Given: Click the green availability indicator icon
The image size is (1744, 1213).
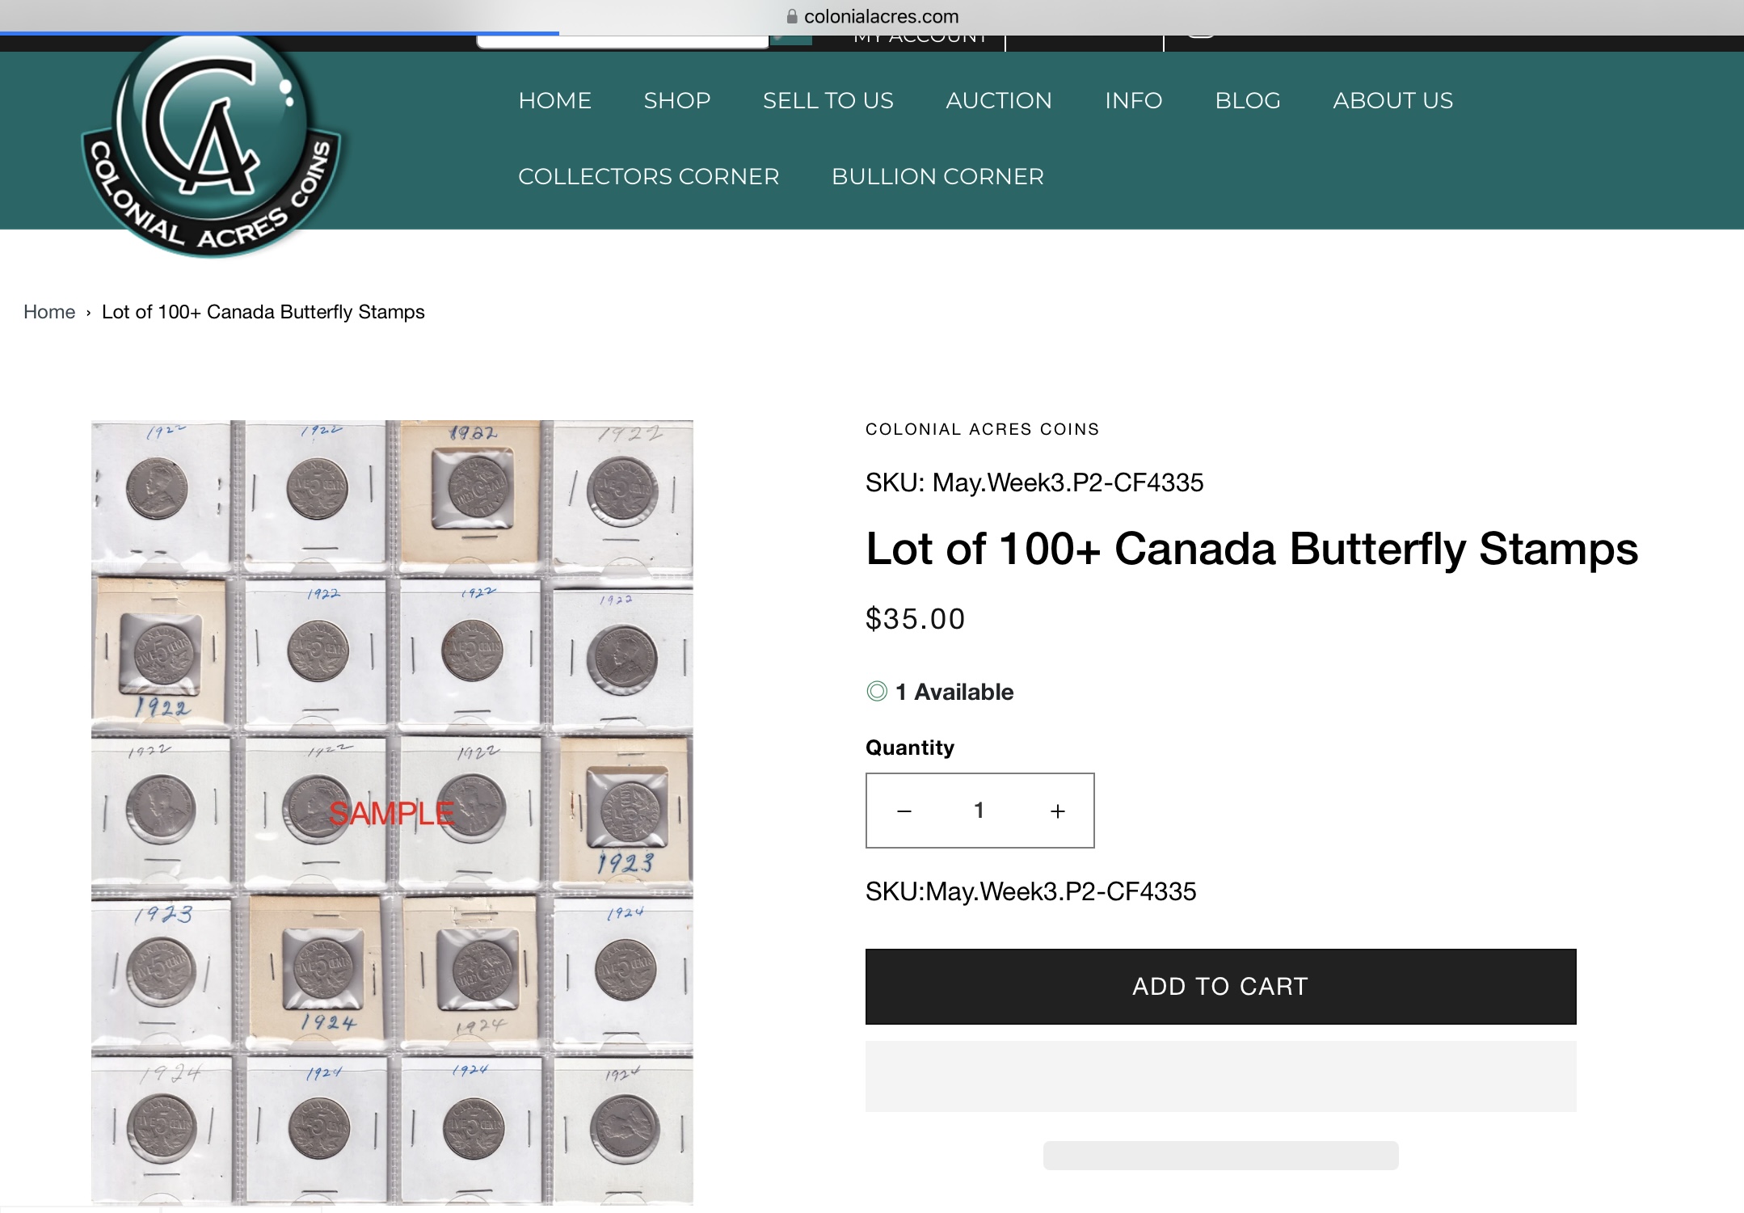Looking at the screenshot, I should 877,692.
